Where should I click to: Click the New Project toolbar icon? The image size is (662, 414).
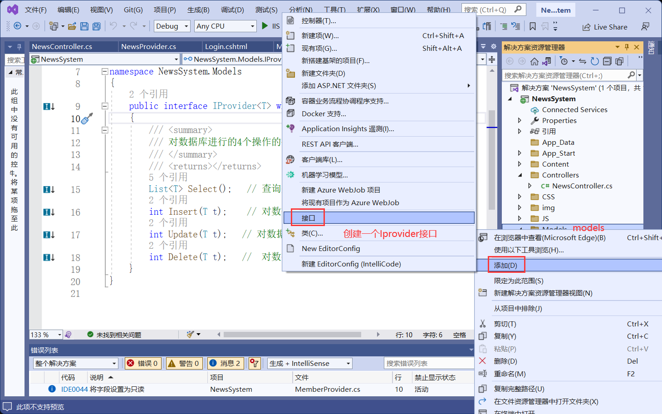tap(54, 26)
